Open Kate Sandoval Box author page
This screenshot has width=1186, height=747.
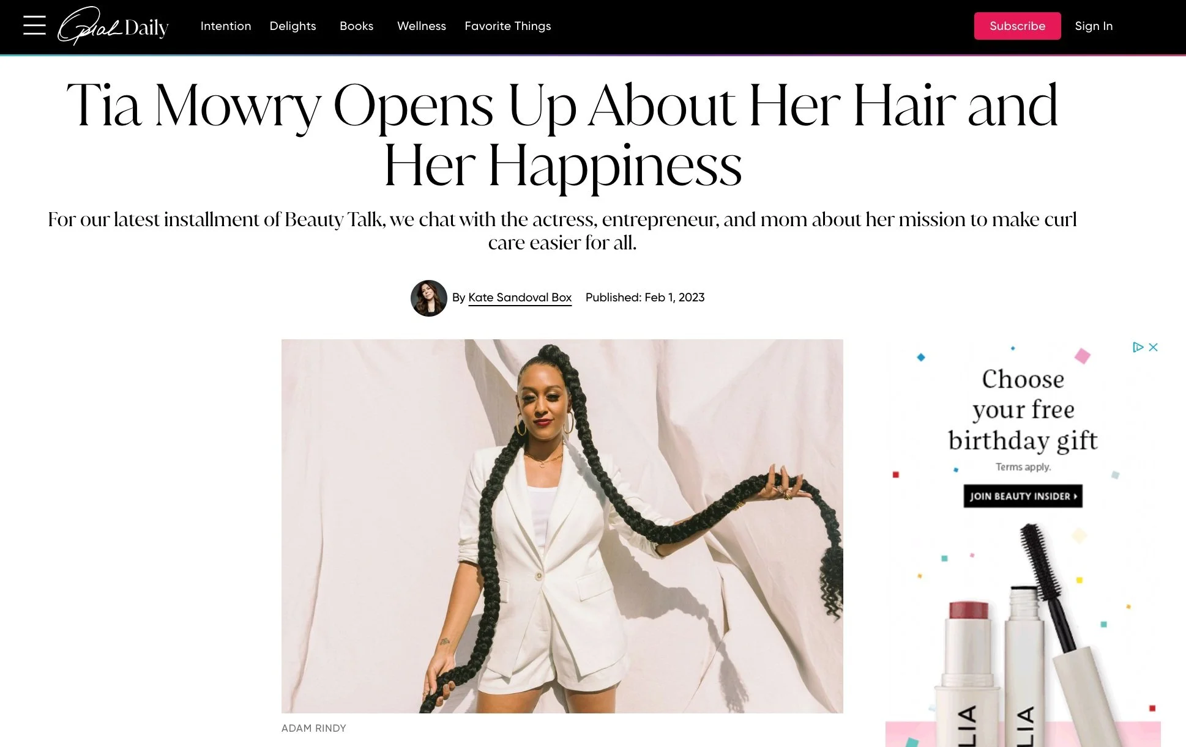(520, 298)
